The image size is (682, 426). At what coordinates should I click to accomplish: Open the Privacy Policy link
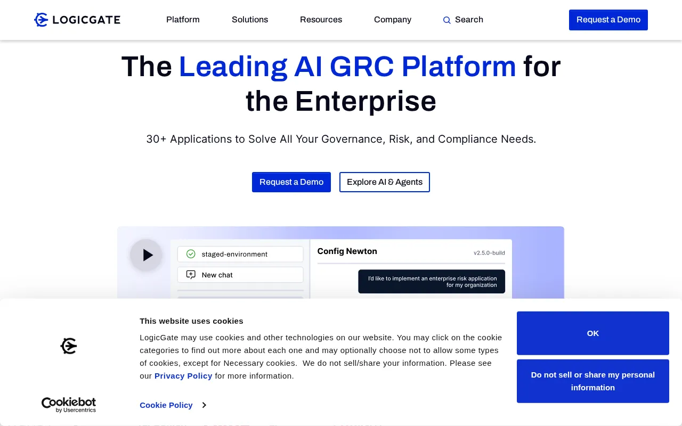tap(183, 376)
